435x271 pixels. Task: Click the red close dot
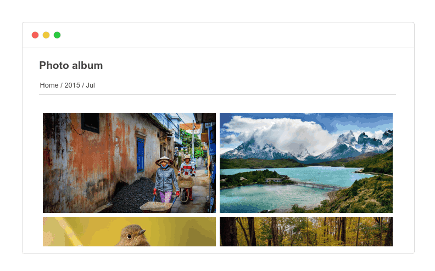pyautogui.click(x=35, y=35)
